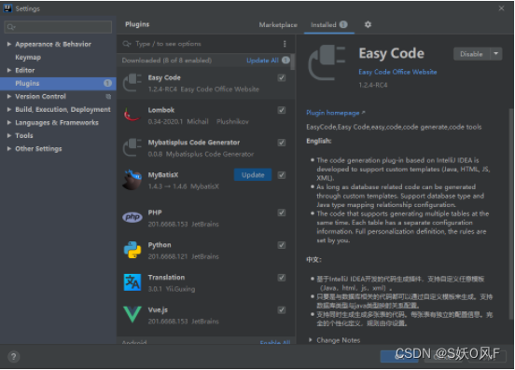Image resolution: width=515 pixels, height=370 pixels.
Task: Click the Easy Code plugin icon in list
Action: coord(132,83)
